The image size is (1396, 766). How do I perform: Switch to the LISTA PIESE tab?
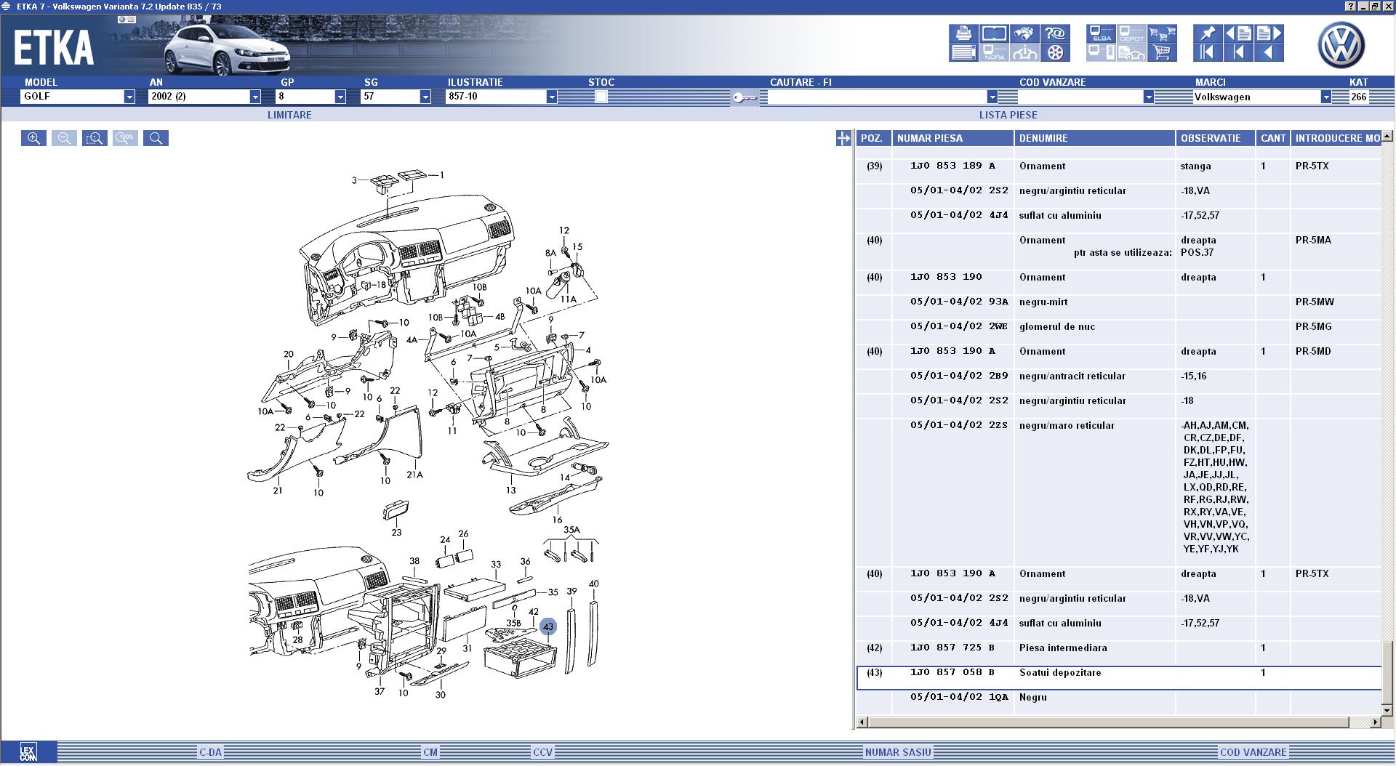point(1008,115)
